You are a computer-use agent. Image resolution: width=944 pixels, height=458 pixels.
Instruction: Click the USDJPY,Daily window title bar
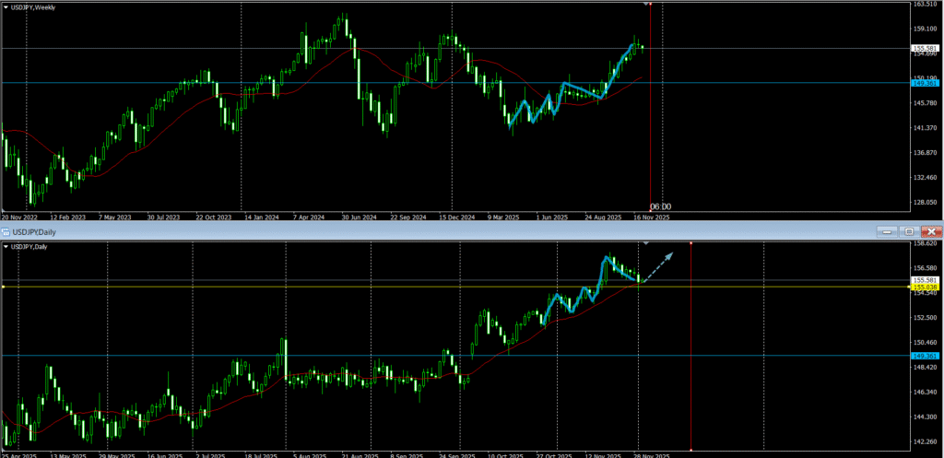(x=369, y=230)
